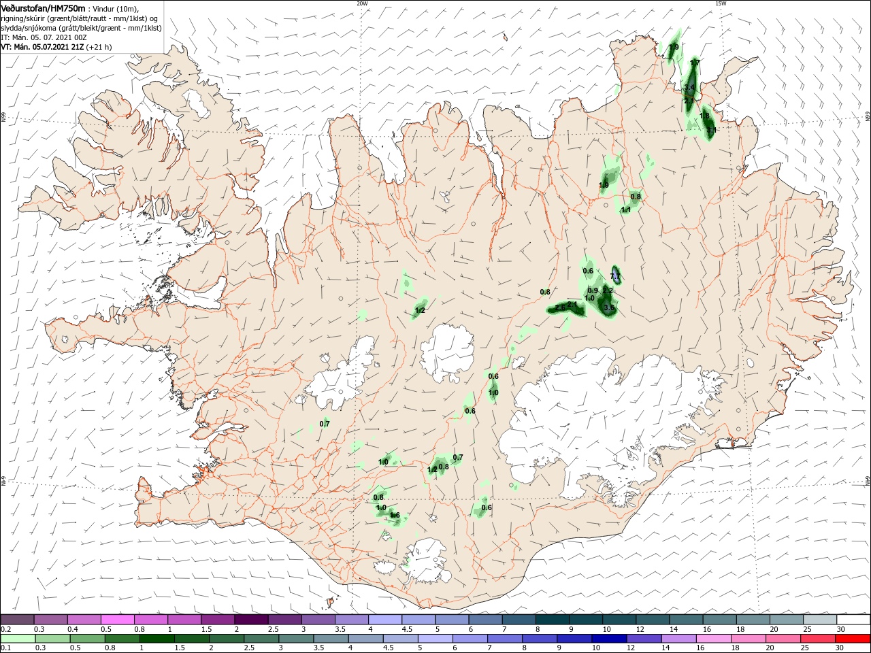This screenshot has width=871, height=653.
Task: Click the 1.7 precipitation value
Action: point(695,63)
